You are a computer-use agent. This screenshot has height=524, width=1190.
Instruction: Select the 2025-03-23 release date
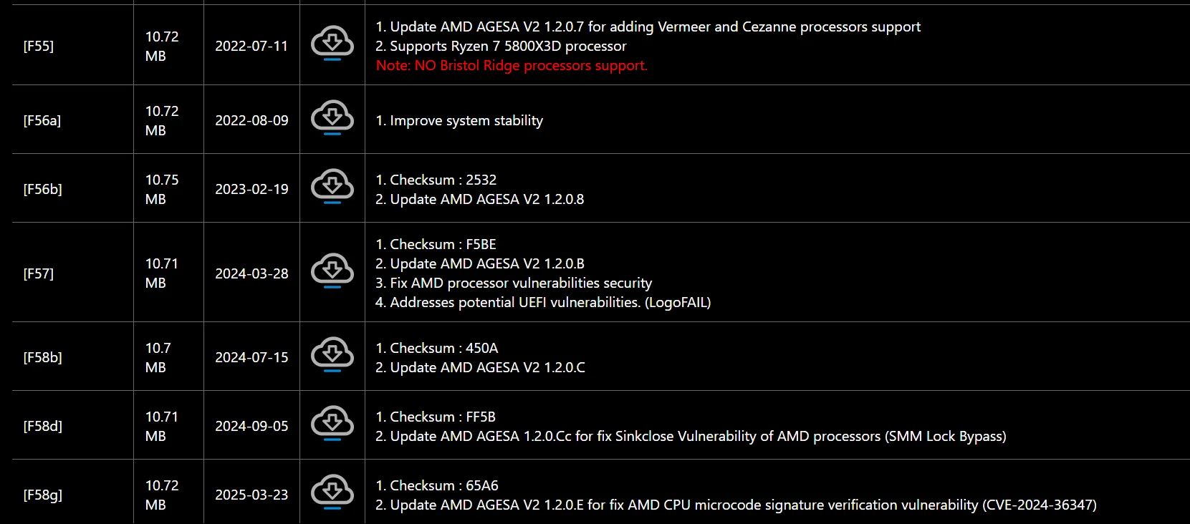pos(251,495)
